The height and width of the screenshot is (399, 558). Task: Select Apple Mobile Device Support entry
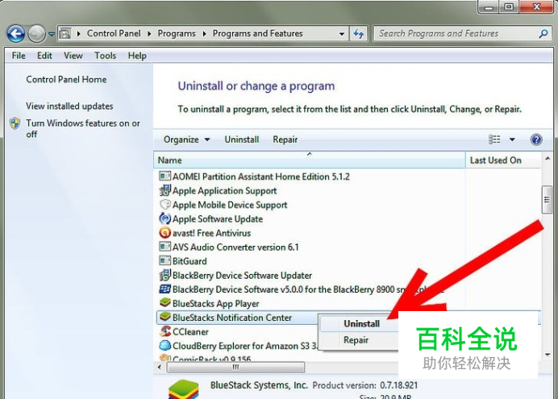[x=230, y=205]
